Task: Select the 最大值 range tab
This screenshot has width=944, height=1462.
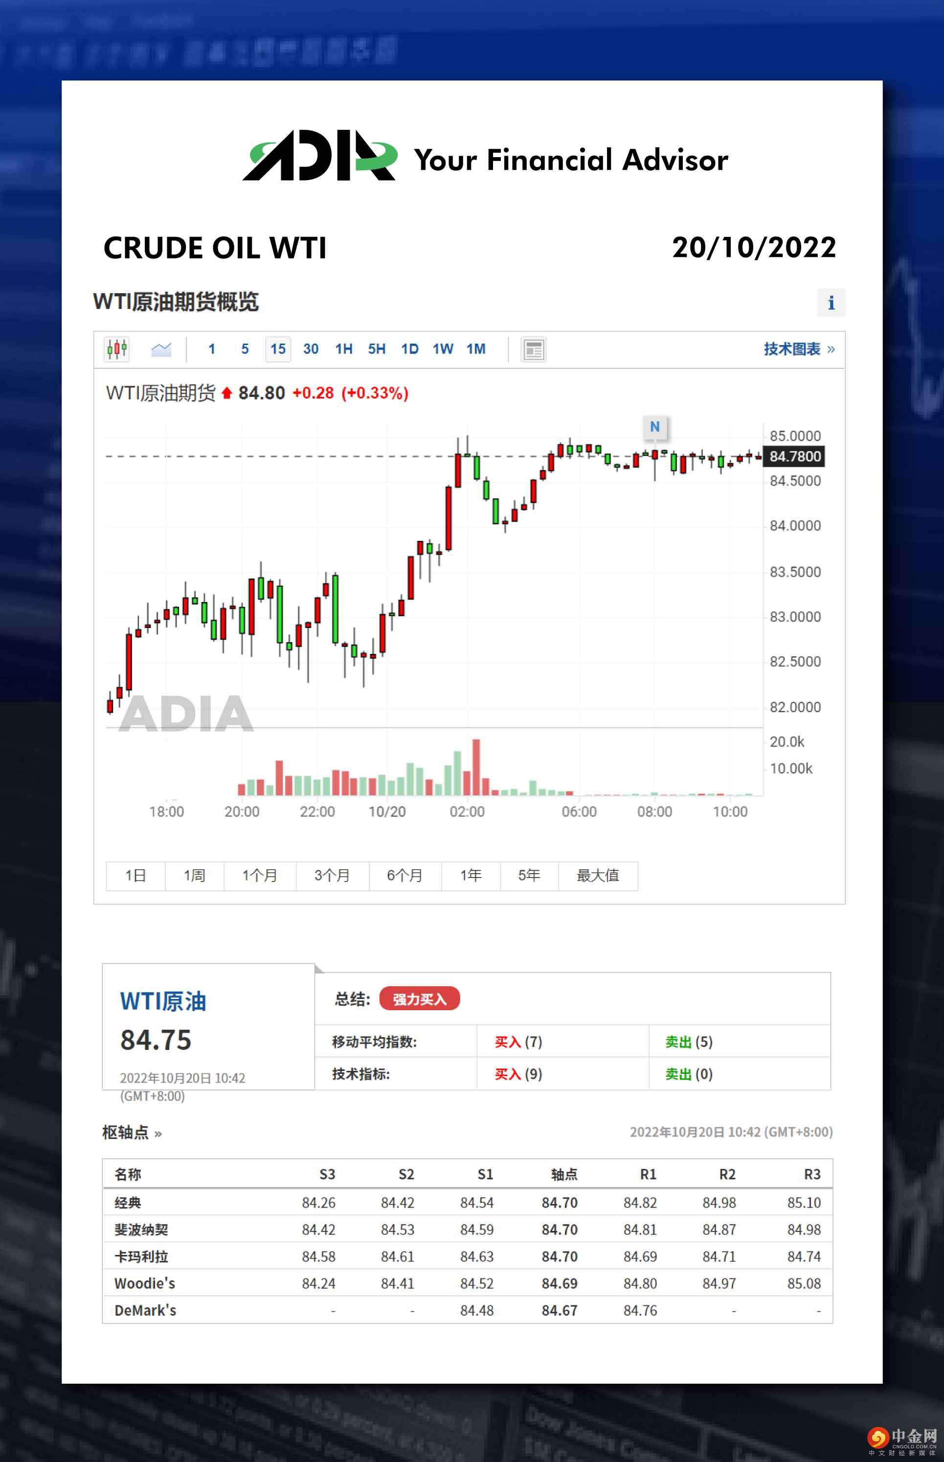Action: pos(598,875)
